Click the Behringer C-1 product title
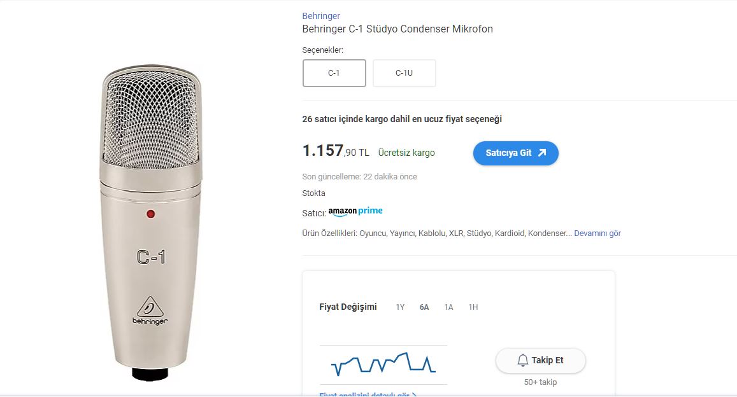This screenshot has width=737, height=397. [x=397, y=29]
